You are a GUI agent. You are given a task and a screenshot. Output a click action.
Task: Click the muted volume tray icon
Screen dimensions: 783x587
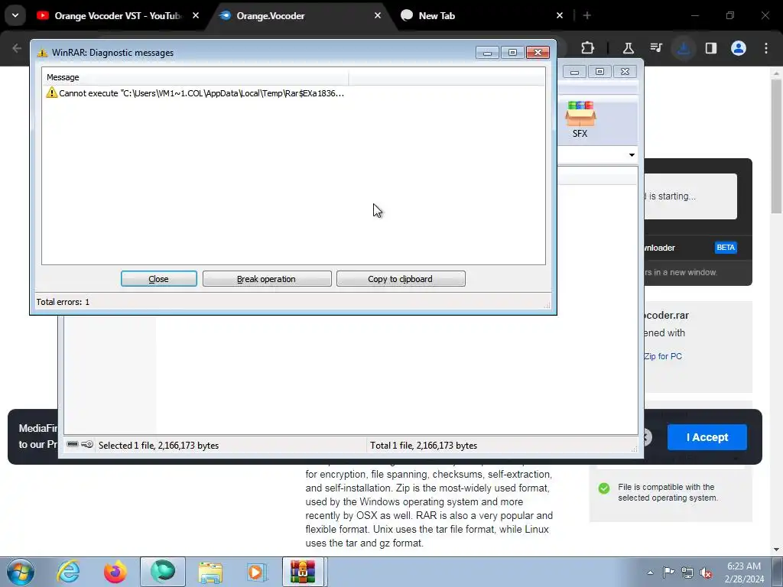point(706,572)
